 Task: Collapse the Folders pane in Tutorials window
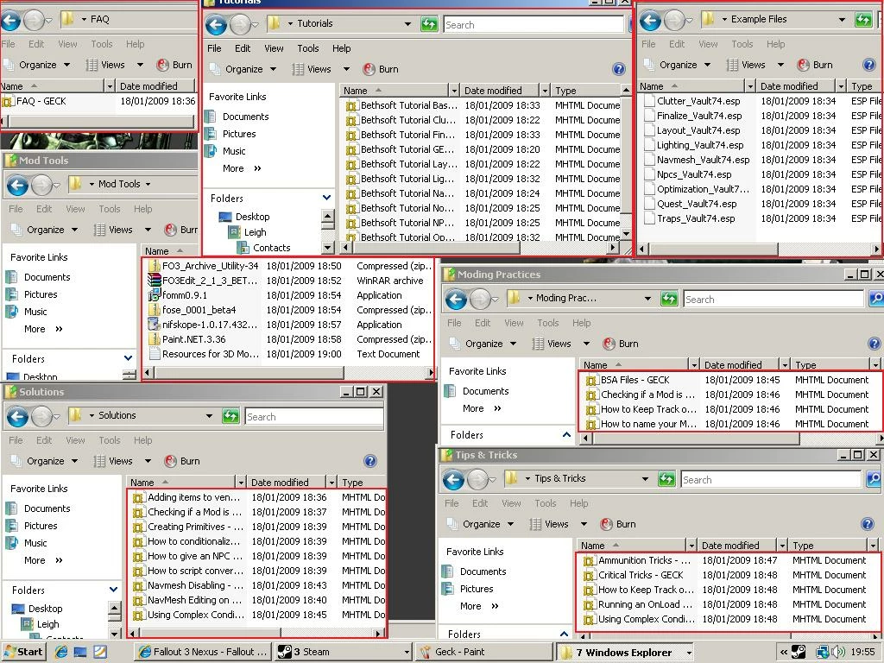pos(326,198)
